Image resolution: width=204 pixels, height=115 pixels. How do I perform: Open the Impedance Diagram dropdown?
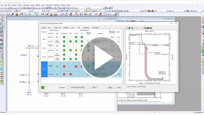84,11
